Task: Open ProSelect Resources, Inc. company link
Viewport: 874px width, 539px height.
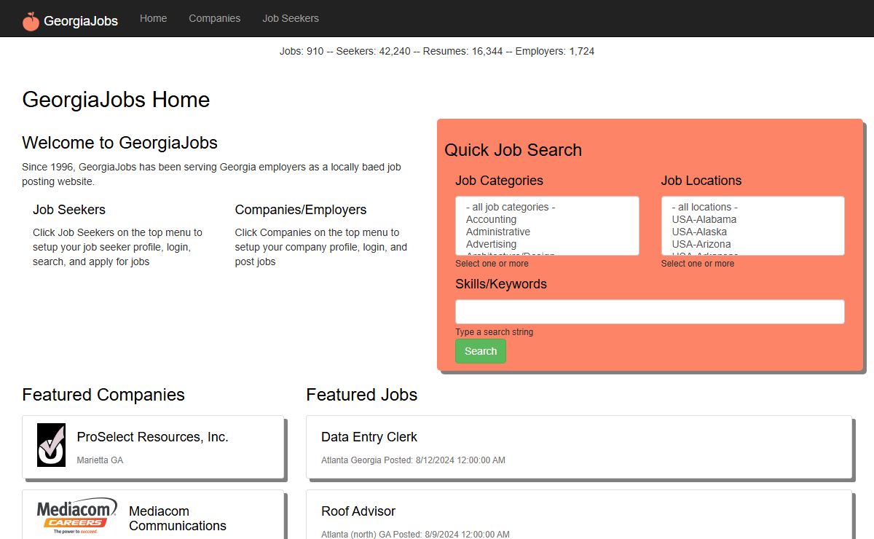Action: [152, 437]
